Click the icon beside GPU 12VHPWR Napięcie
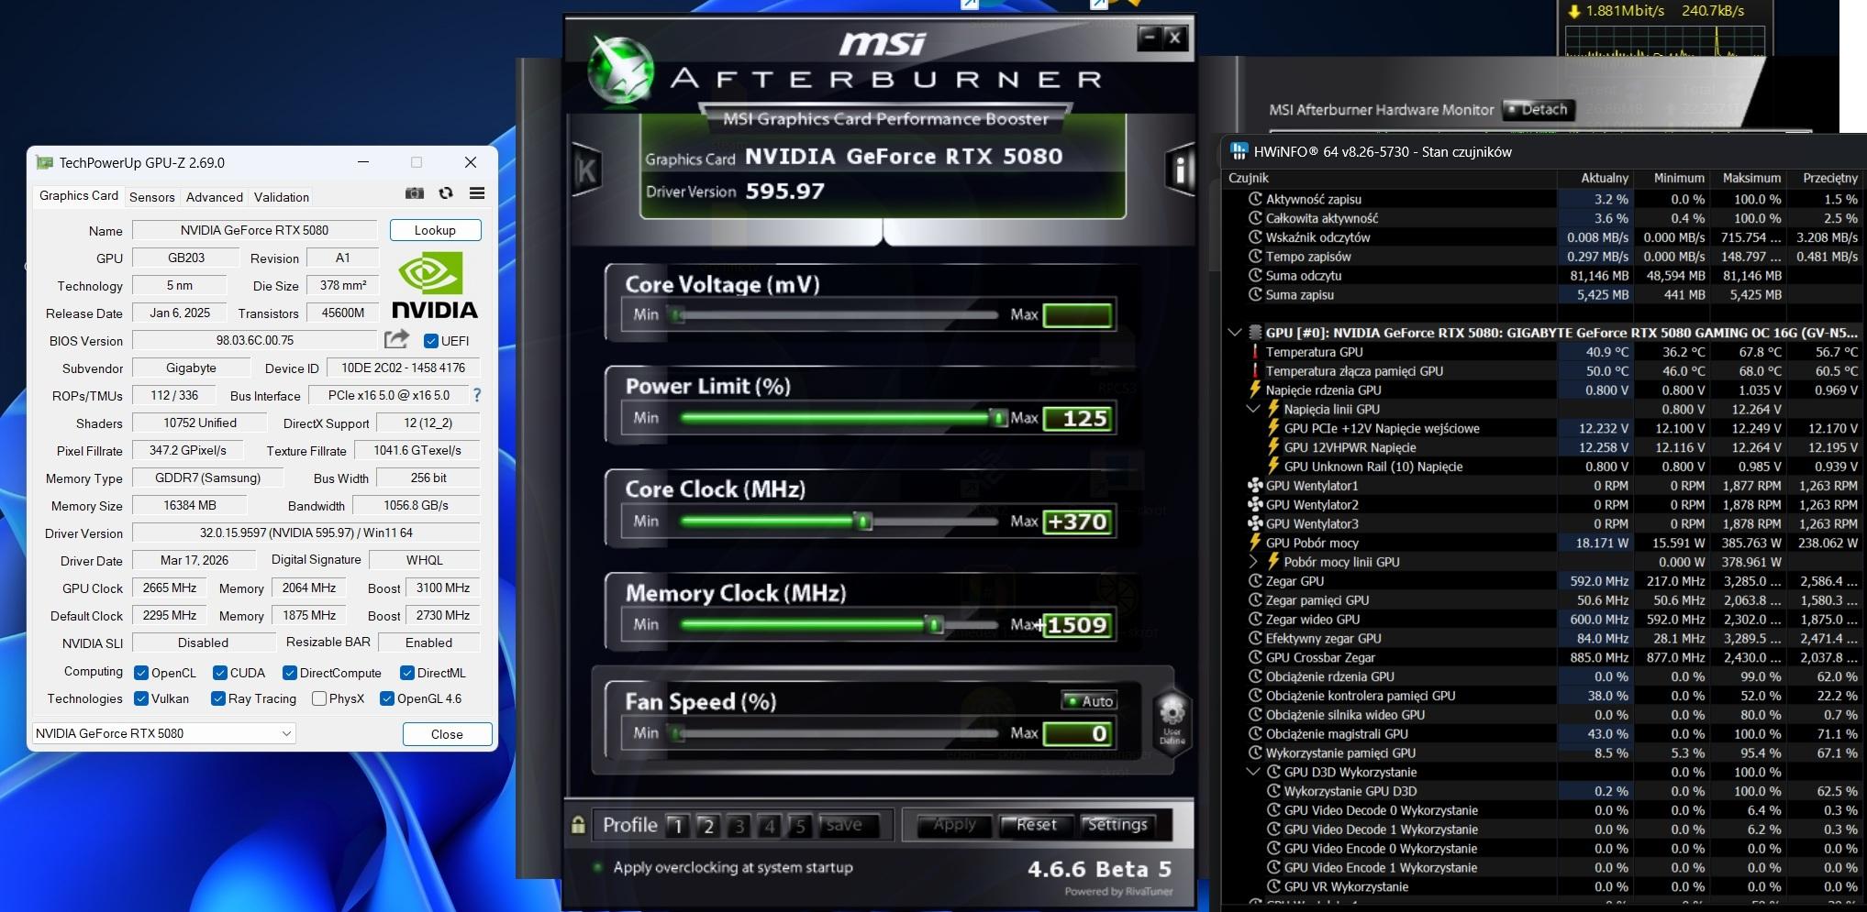The width and height of the screenshot is (1867, 912). point(1273,447)
